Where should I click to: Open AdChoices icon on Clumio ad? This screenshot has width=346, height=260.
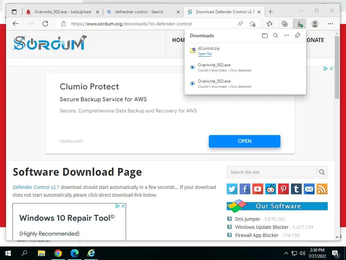click(326, 68)
